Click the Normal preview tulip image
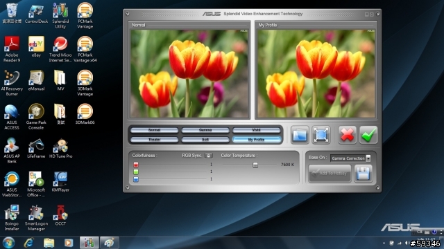 (x=189, y=74)
